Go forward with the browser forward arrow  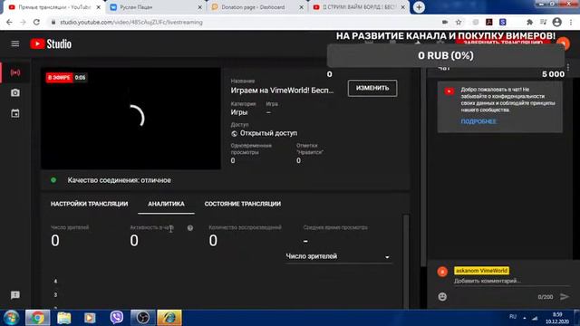click(23, 22)
